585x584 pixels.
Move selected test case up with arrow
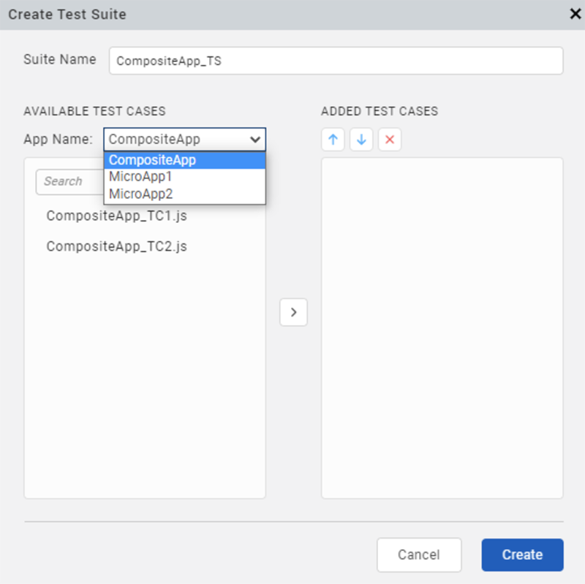tap(333, 140)
